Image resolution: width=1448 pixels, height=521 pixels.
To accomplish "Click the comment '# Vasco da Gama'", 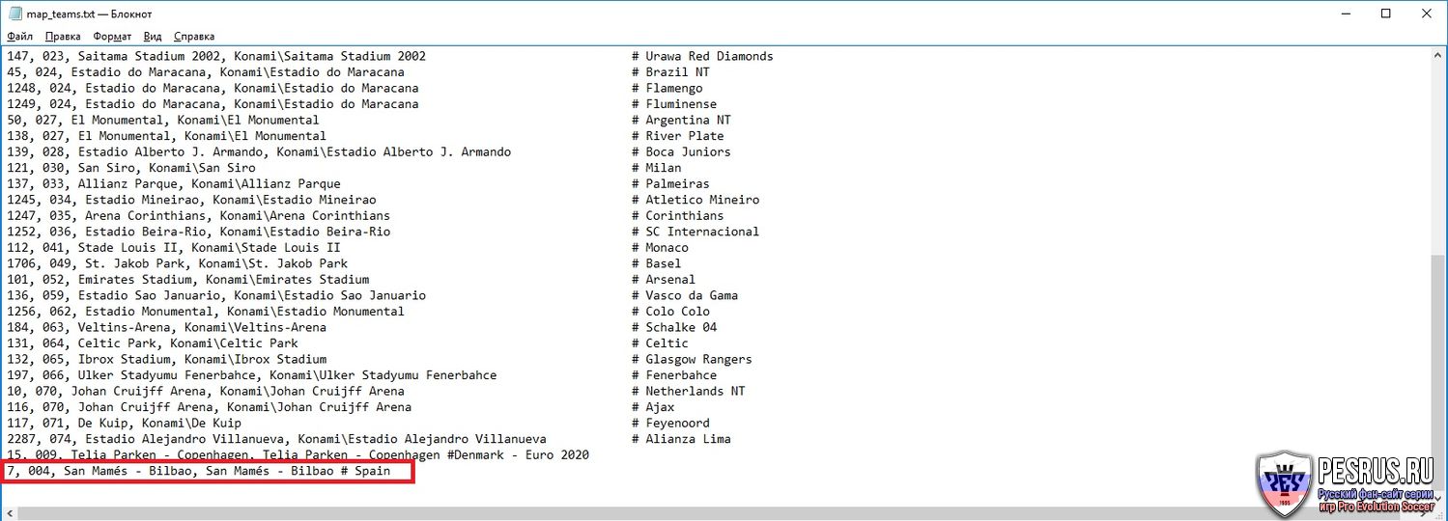I will click(685, 295).
